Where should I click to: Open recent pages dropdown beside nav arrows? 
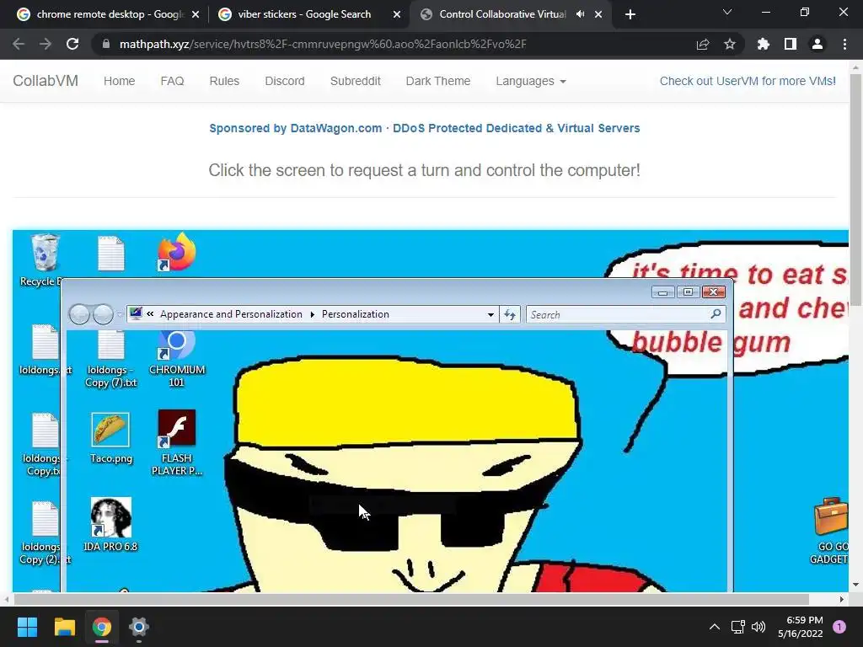click(120, 315)
